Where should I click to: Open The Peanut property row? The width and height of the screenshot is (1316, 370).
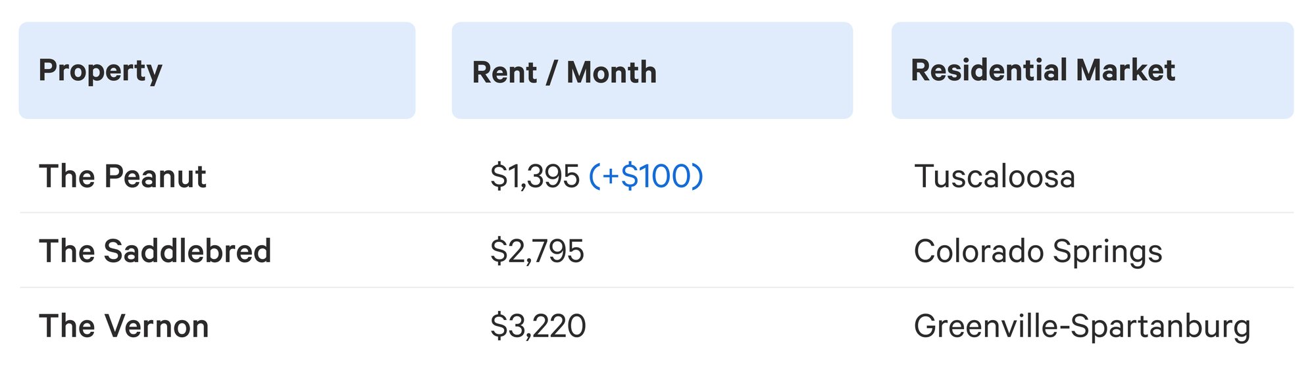tap(656, 176)
